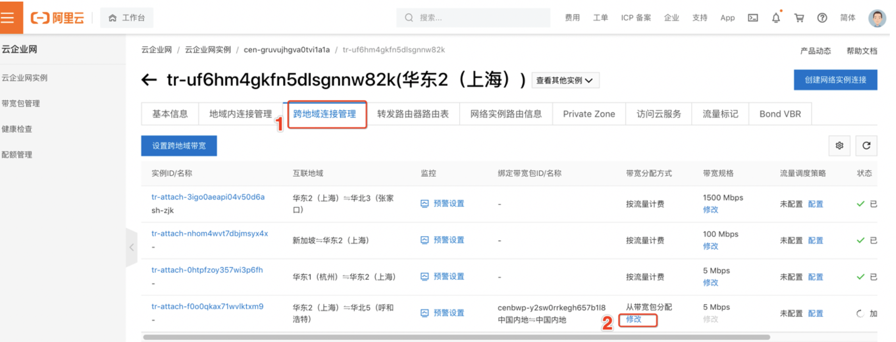Open table column settings gear

pyautogui.click(x=839, y=146)
